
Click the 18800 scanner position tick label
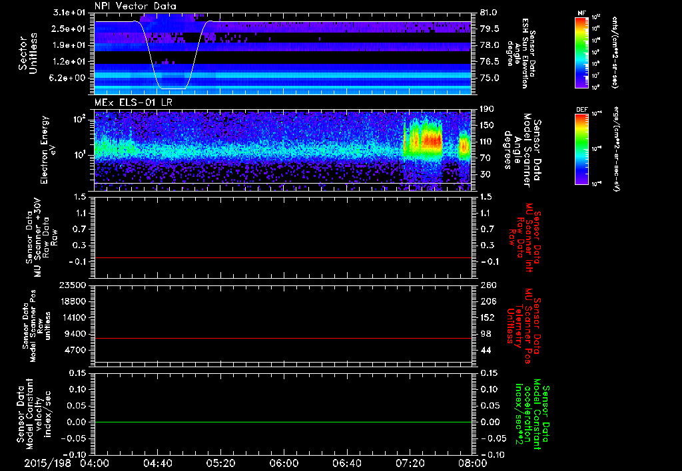click(73, 301)
